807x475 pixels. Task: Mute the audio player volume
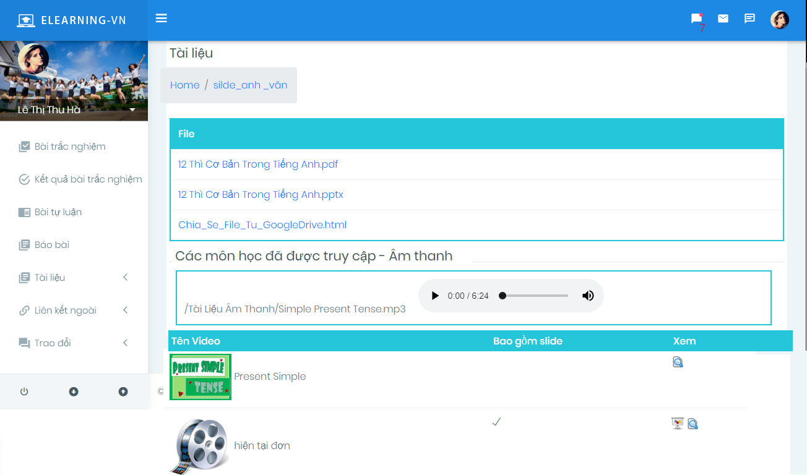(x=588, y=296)
